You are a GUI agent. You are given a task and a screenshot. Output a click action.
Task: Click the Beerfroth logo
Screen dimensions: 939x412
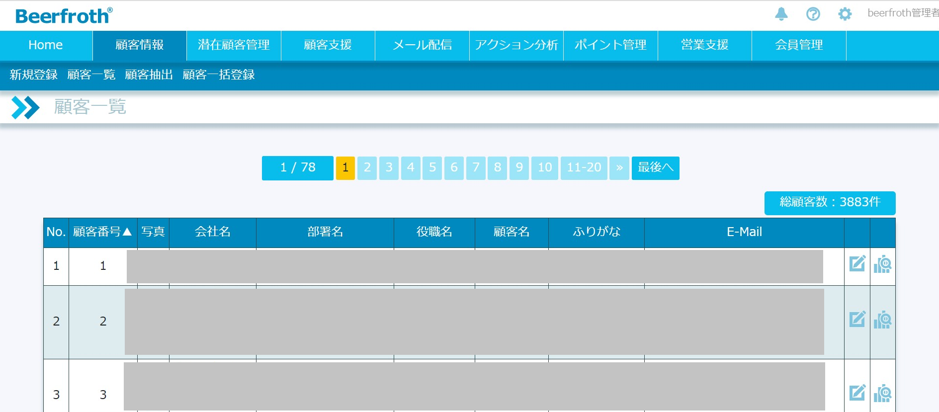64,16
